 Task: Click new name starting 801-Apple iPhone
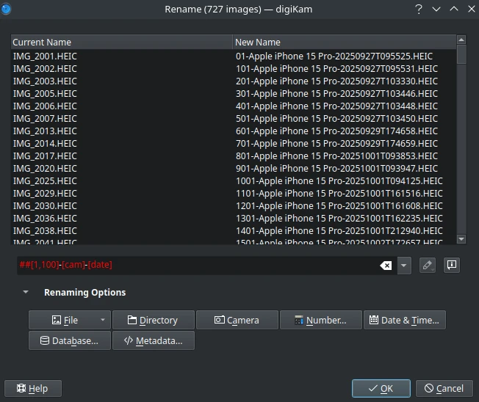pyautogui.click(x=336, y=156)
